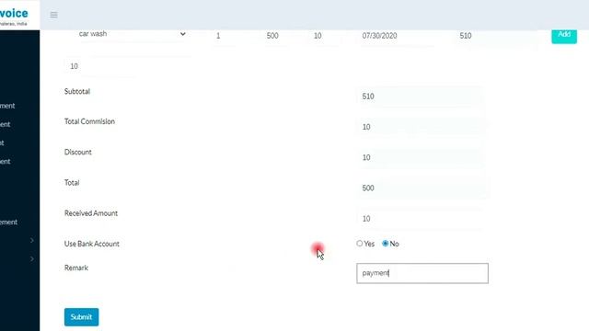Submit the invoice form
589x331 pixels.
(82, 317)
